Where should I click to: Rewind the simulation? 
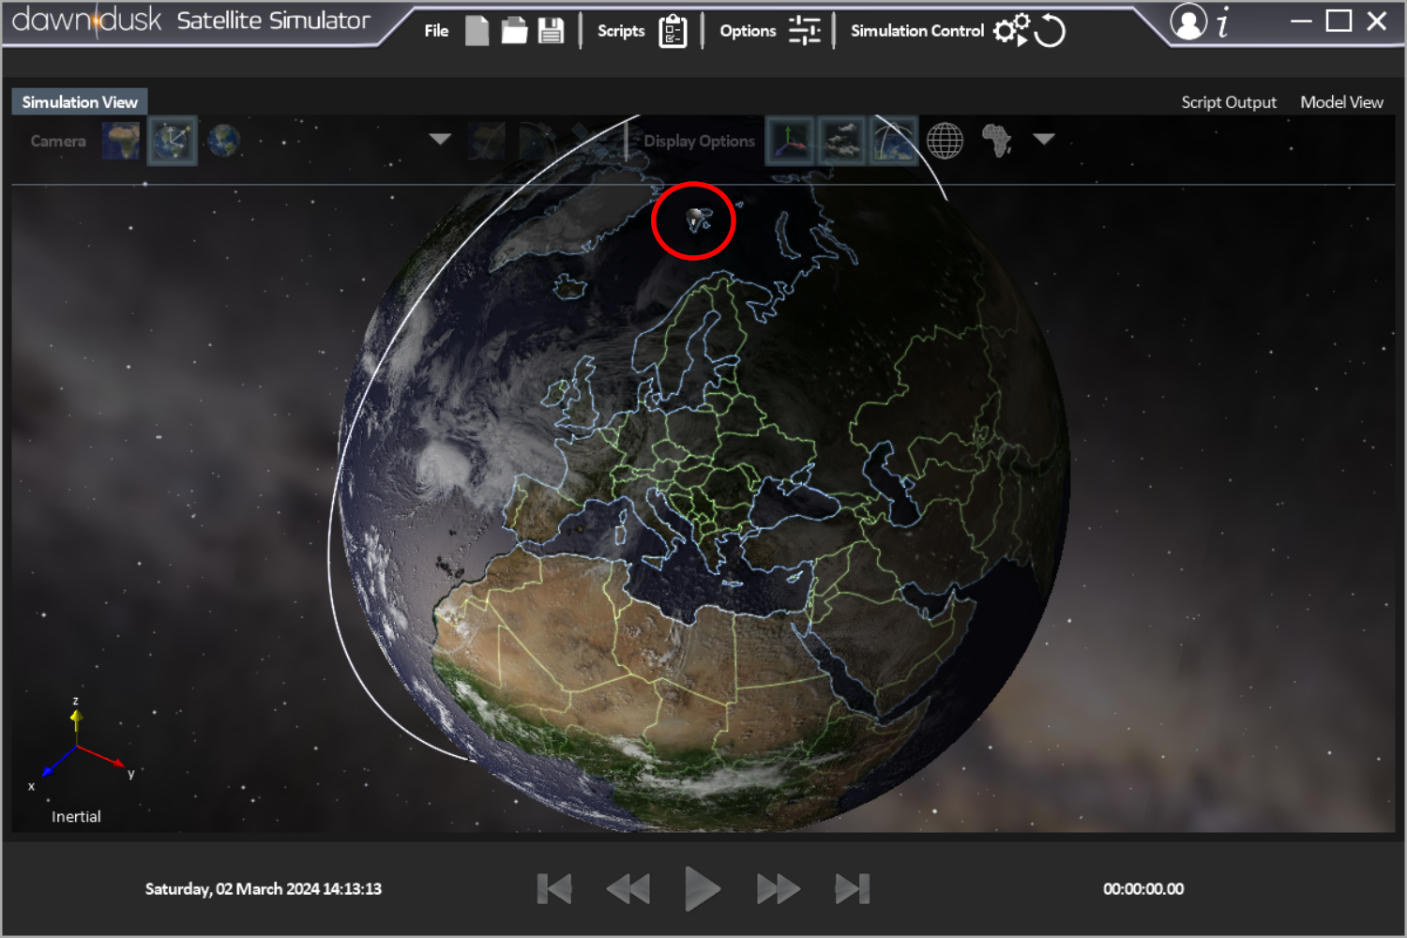(x=628, y=888)
